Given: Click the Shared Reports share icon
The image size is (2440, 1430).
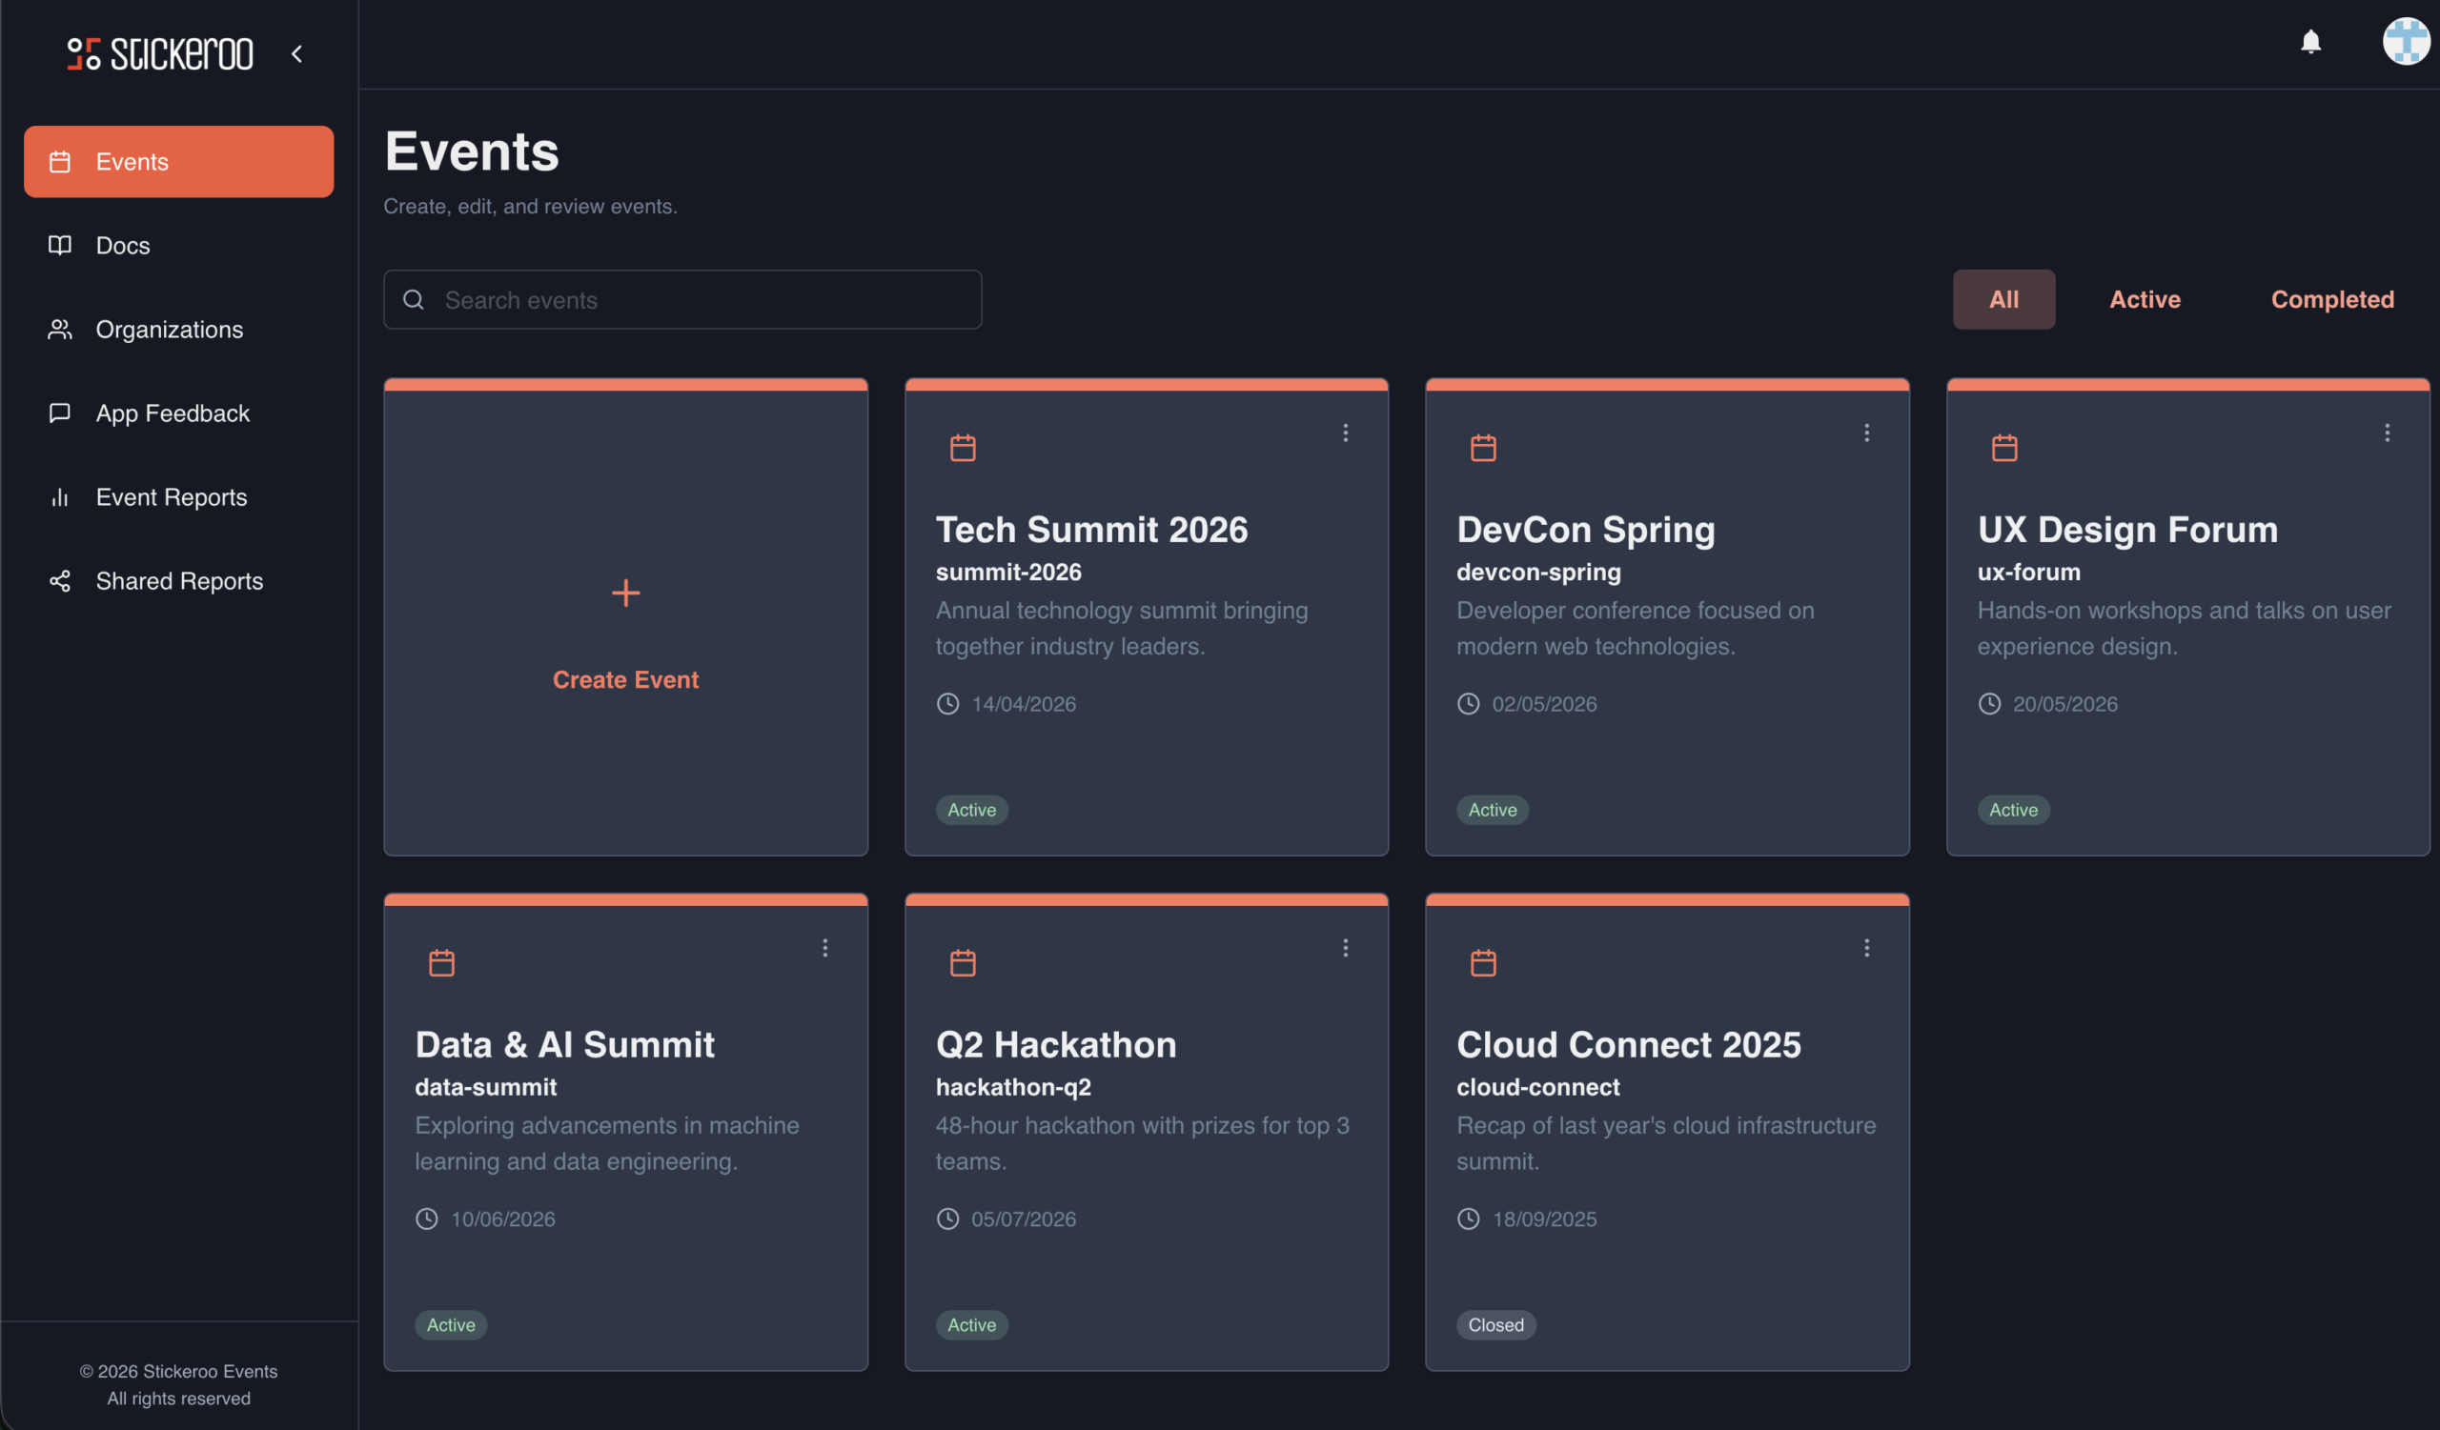Looking at the screenshot, I should tap(59, 580).
